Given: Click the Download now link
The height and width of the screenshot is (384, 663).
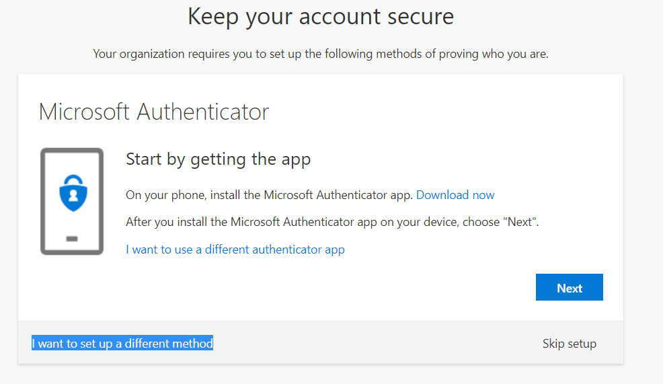Looking at the screenshot, I should (x=455, y=195).
